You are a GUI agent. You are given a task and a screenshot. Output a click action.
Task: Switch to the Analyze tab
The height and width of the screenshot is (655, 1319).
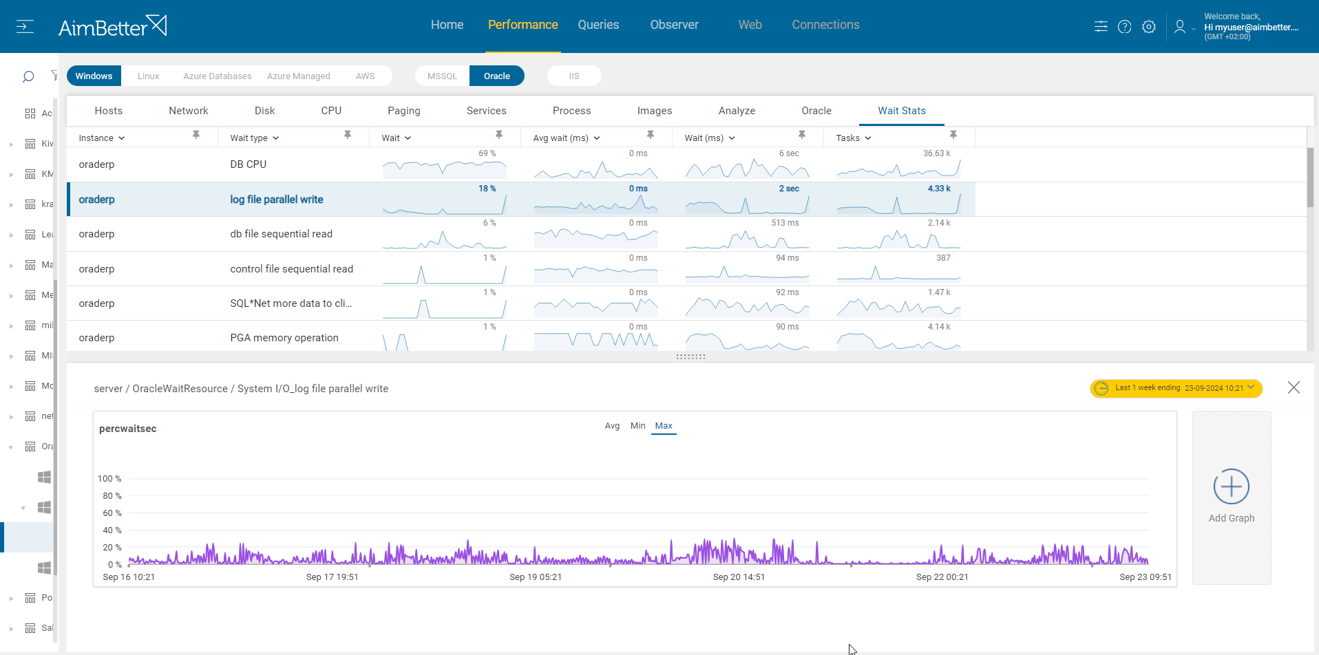coord(737,111)
